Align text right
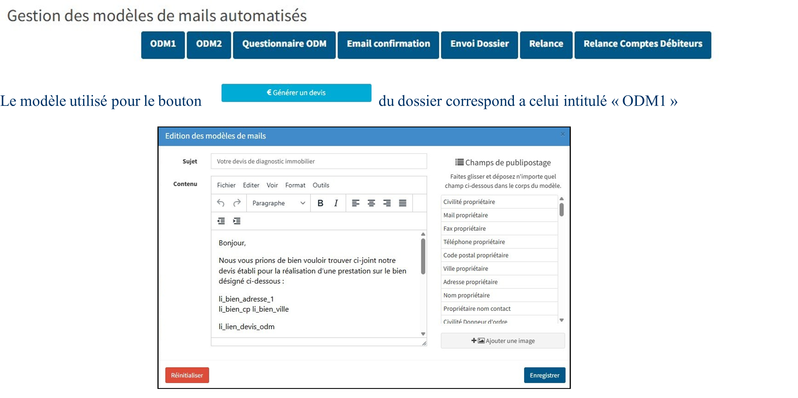Viewport: 798px width, 398px height. click(x=387, y=203)
